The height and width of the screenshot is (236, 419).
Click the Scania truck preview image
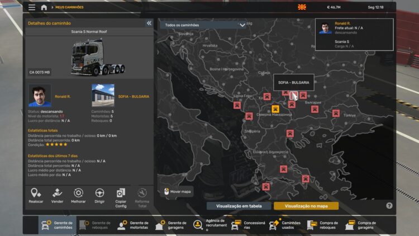(x=98, y=57)
